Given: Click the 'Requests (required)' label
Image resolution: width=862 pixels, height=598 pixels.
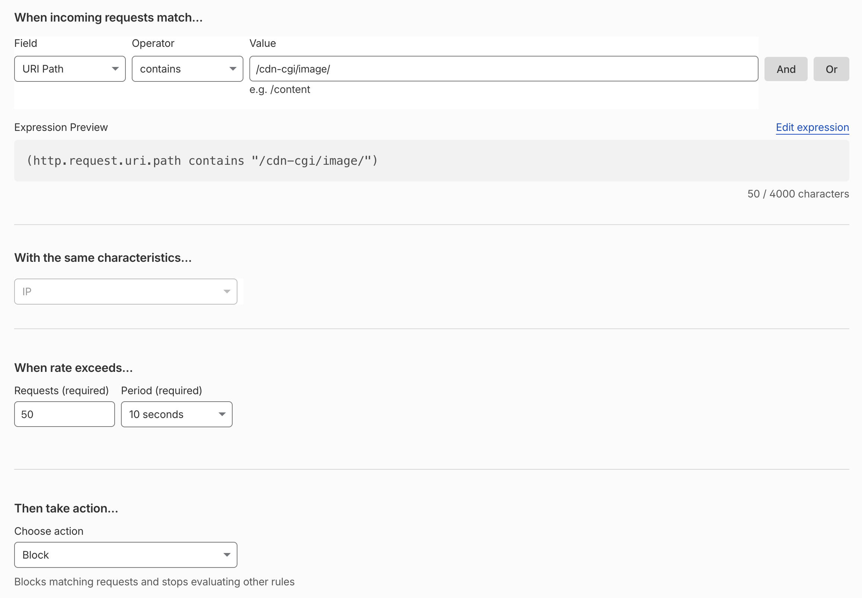Looking at the screenshot, I should pyautogui.click(x=61, y=390).
